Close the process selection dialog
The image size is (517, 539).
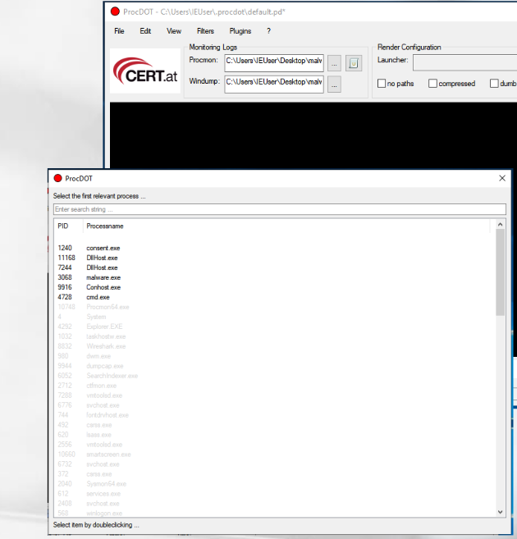click(502, 178)
